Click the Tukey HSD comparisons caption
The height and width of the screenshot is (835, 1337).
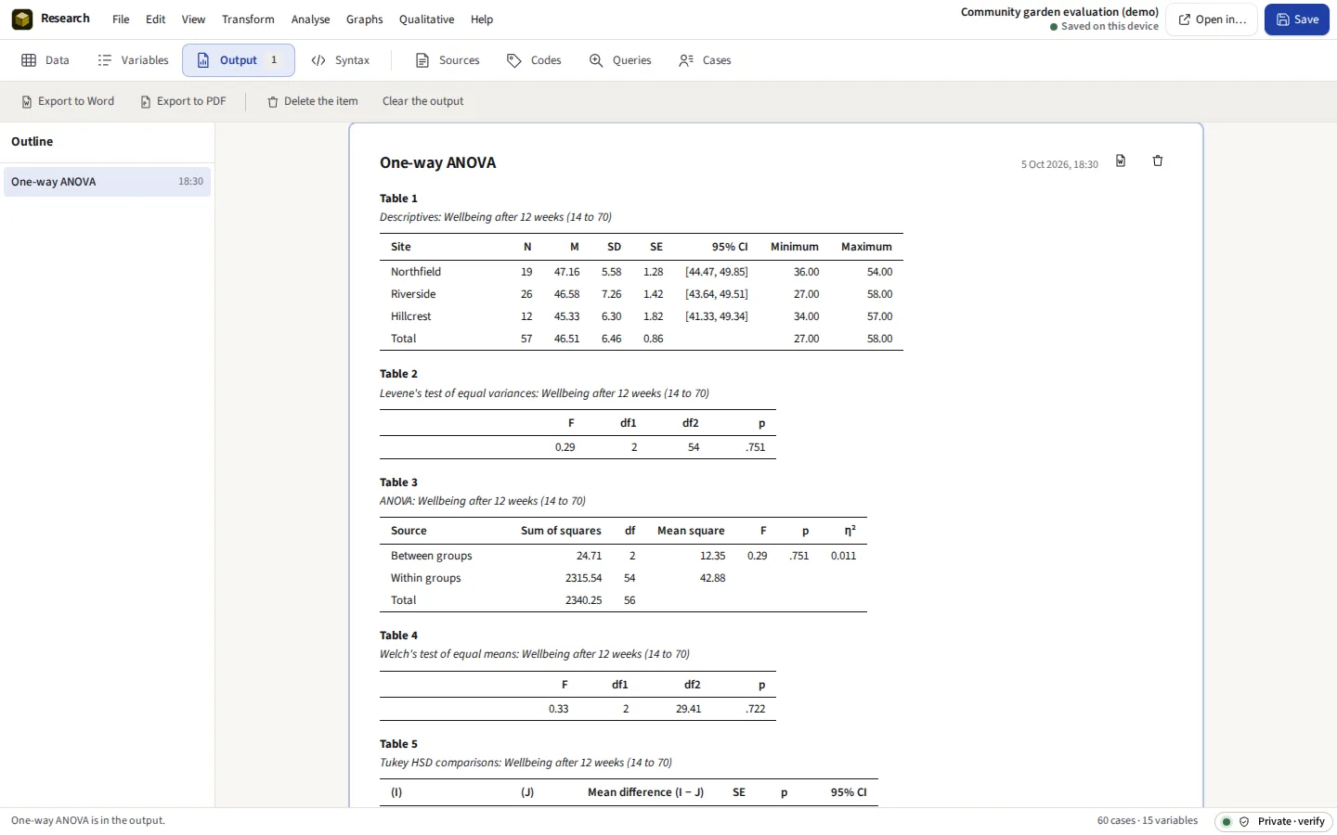point(526,763)
